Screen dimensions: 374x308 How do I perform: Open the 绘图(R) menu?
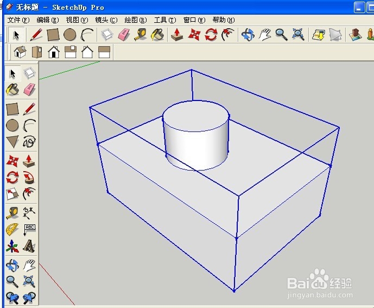point(136,20)
